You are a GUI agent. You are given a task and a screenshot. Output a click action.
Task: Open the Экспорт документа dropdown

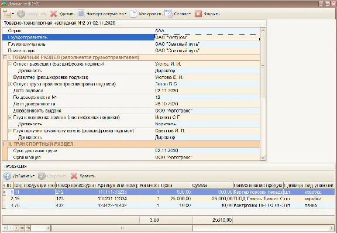pos(102,14)
